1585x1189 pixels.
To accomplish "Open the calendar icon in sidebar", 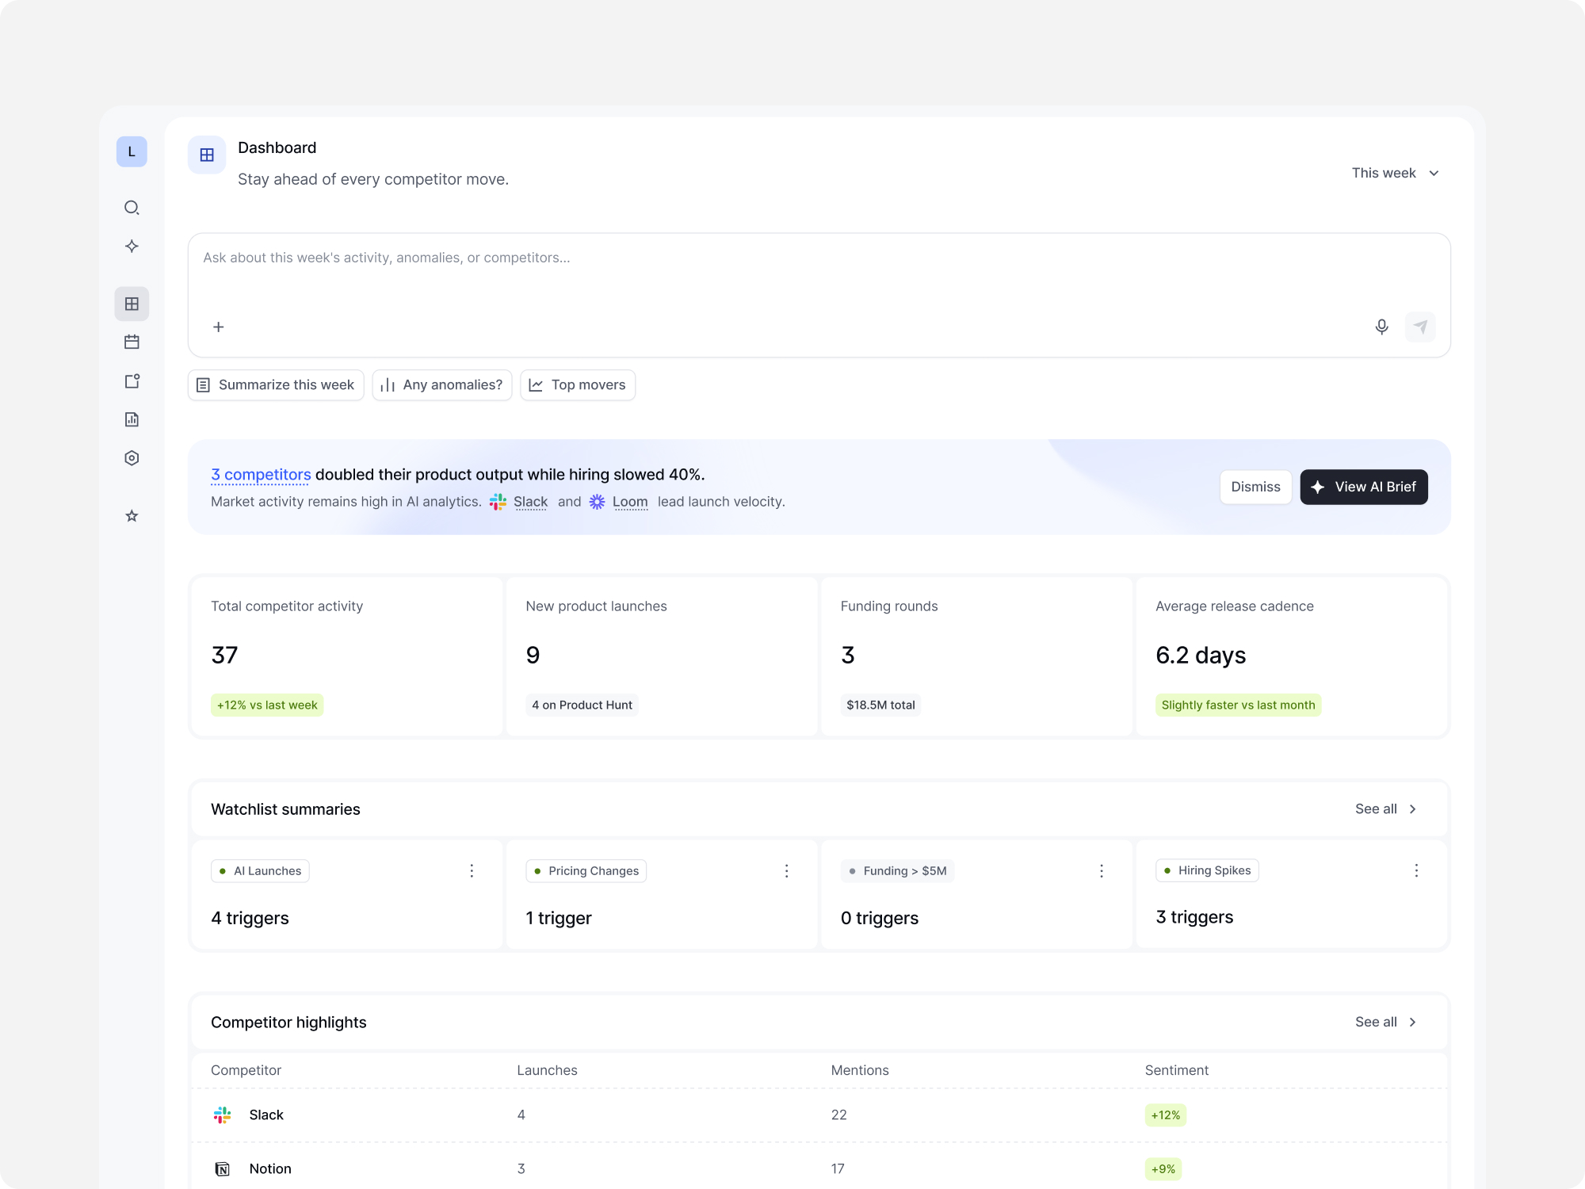I will tap(132, 342).
